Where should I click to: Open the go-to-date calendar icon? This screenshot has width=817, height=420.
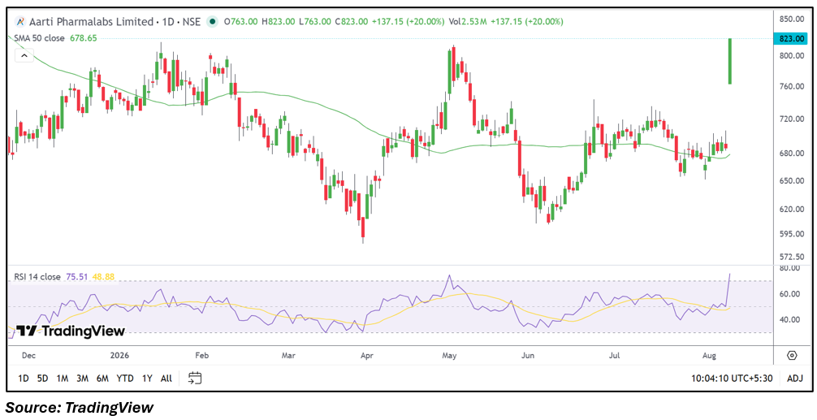coord(195,379)
